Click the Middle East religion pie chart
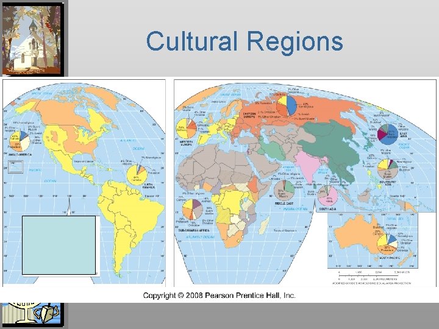 pyautogui.click(x=284, y=191)
